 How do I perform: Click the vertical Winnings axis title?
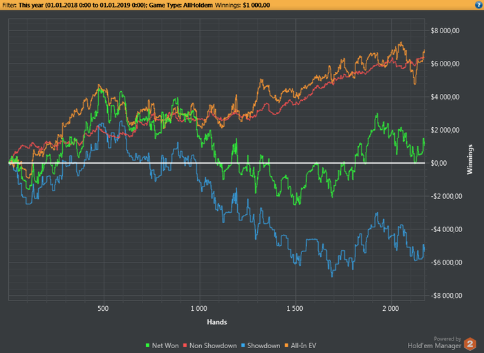click(x=469, y=160)
